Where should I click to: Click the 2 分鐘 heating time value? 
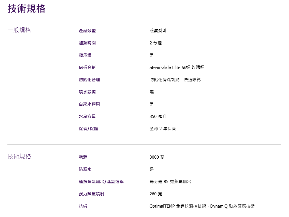pyautogui.click(x=155, y=43)
